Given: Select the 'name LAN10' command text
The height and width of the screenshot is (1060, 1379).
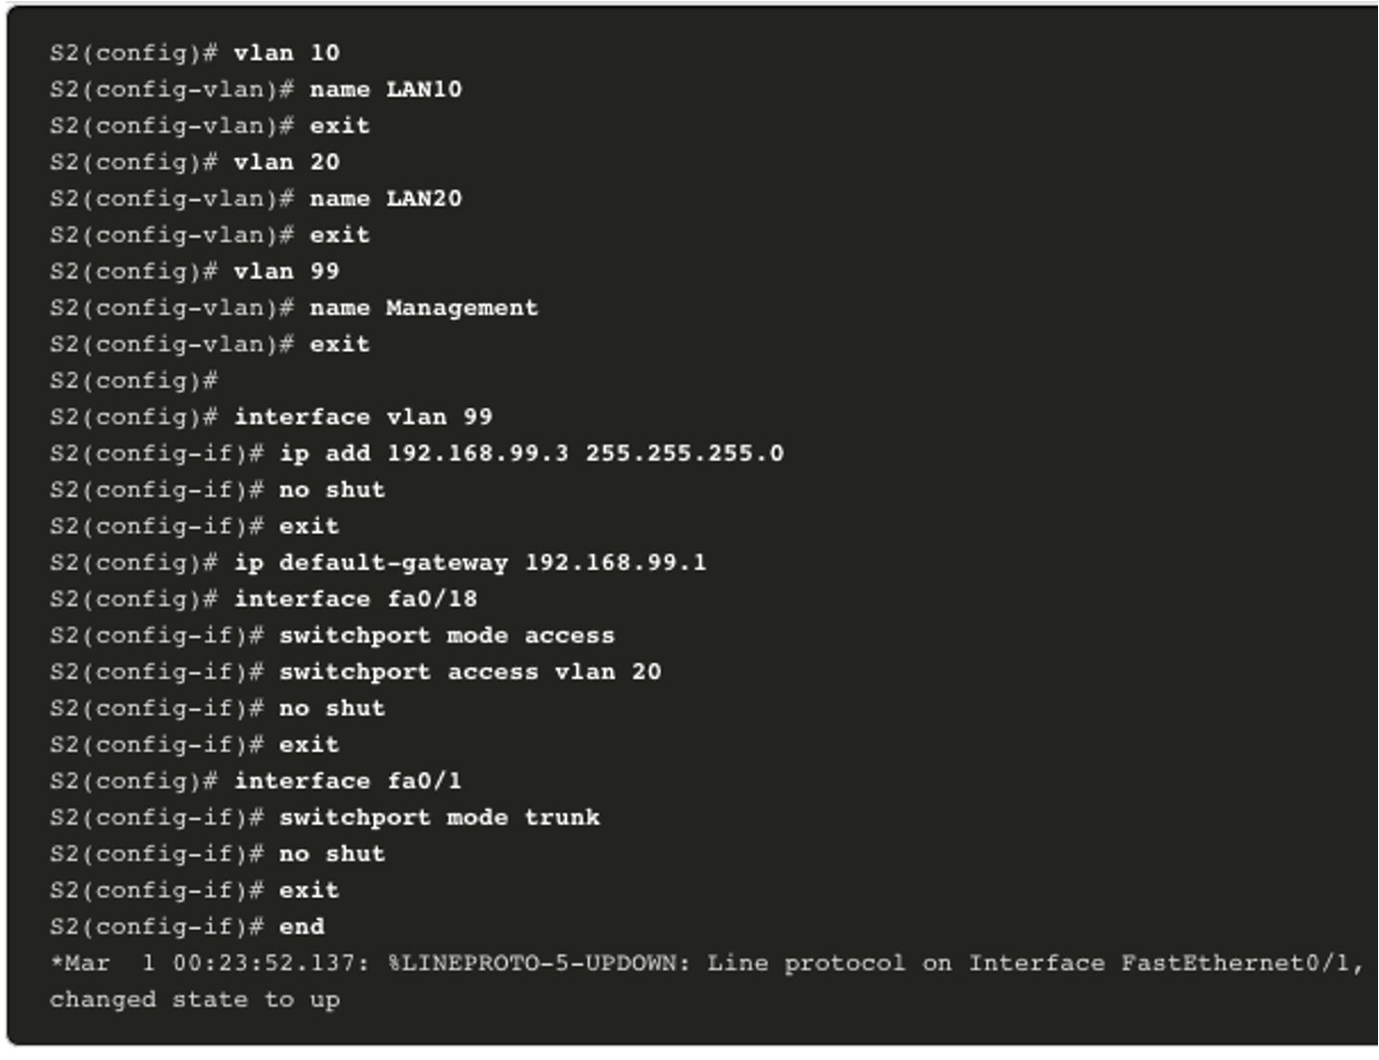Looking at the screenshot, I should [x=386, y=89].
